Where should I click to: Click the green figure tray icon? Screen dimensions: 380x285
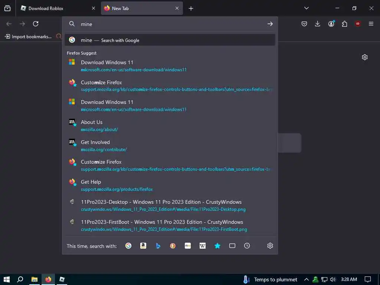point(315,279)
